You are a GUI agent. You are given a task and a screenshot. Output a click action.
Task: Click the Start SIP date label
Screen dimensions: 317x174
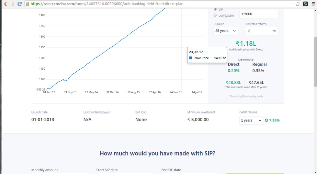pyautogui.click(x=107, y=170)
